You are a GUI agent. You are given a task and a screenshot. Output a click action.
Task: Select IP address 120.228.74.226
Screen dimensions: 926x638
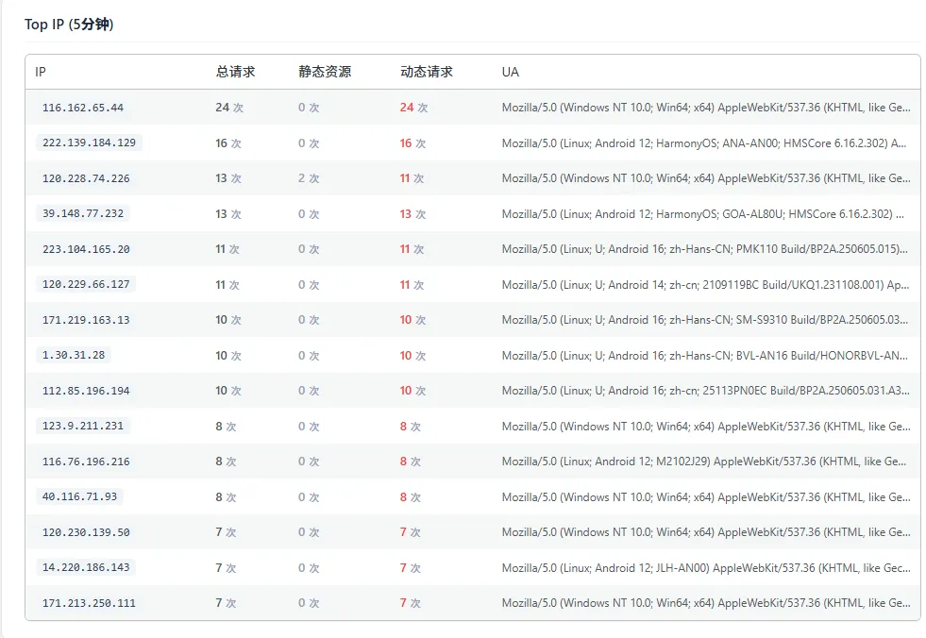[86, 178]
